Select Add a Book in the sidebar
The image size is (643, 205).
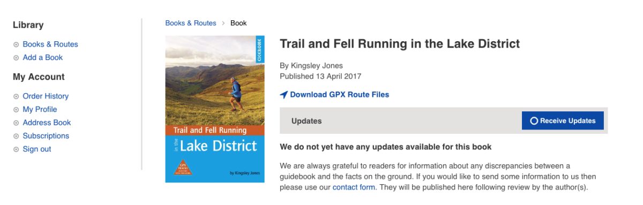(x=43, y=58)
